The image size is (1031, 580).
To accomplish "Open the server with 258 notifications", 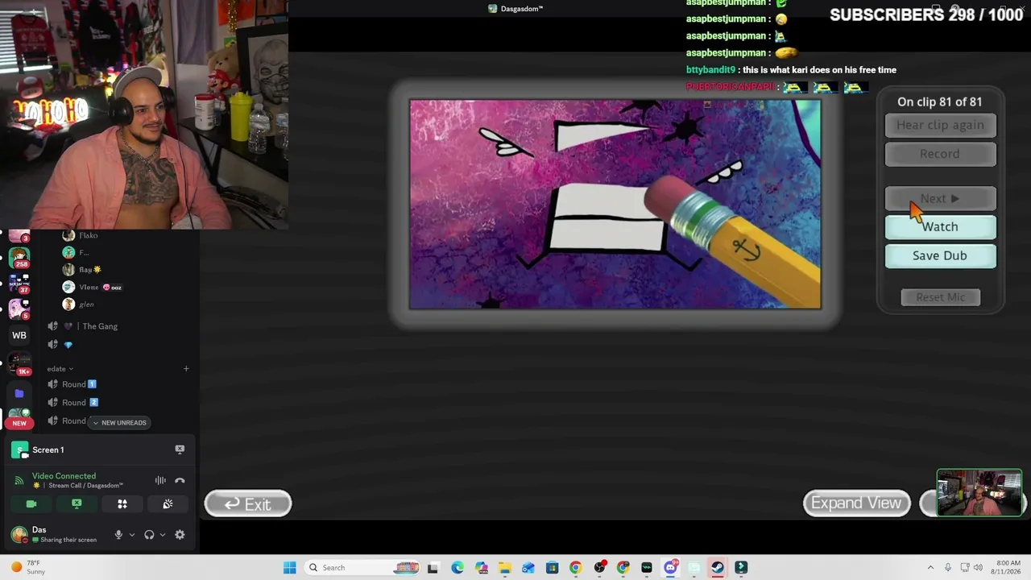I will (19, 258).
